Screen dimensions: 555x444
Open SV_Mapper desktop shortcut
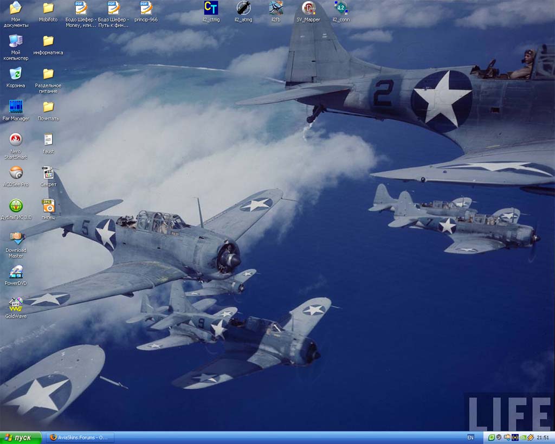[x=308, y=8]
